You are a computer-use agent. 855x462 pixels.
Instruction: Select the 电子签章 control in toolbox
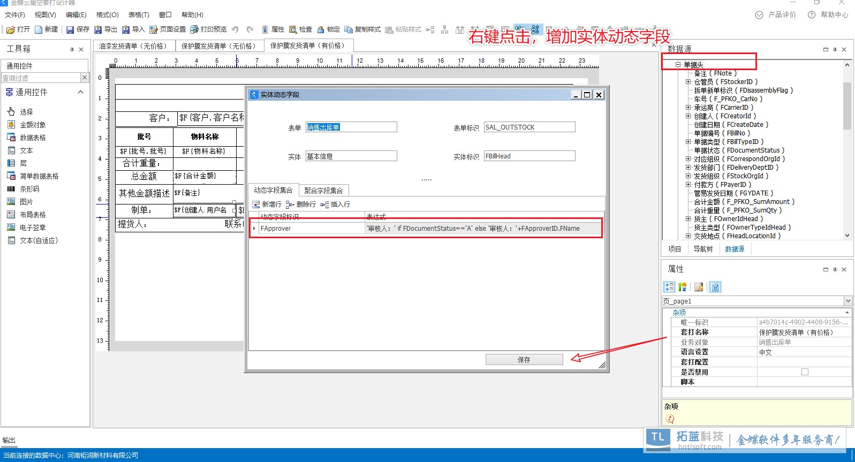(32, 228)
